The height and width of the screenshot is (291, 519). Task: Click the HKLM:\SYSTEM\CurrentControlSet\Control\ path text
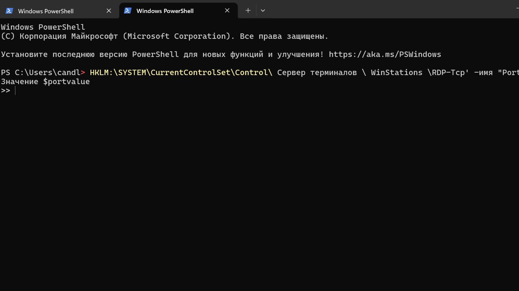click(181, 73)
